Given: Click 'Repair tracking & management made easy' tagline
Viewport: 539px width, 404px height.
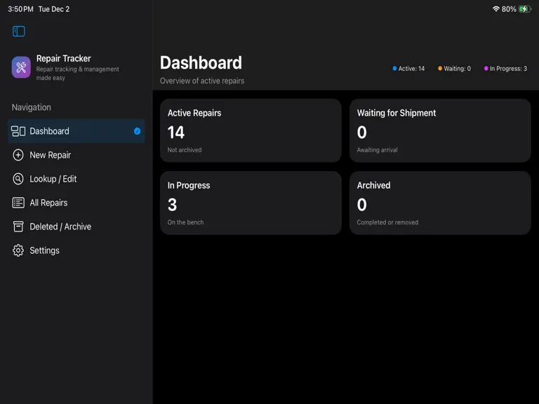Looking at the screenshot, I should [x=78, y=73].
